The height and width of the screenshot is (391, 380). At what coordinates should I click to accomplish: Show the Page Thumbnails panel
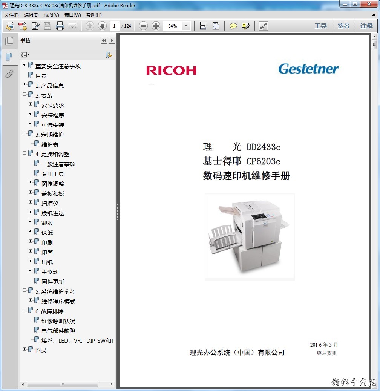tap(9, 41)
